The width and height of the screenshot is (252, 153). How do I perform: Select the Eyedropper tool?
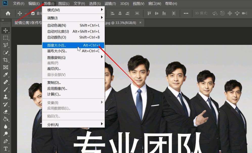(x=6, y=75)
